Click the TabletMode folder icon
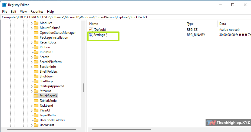The height and width of the screenshot is (132, 251). [x=36, y=100]
